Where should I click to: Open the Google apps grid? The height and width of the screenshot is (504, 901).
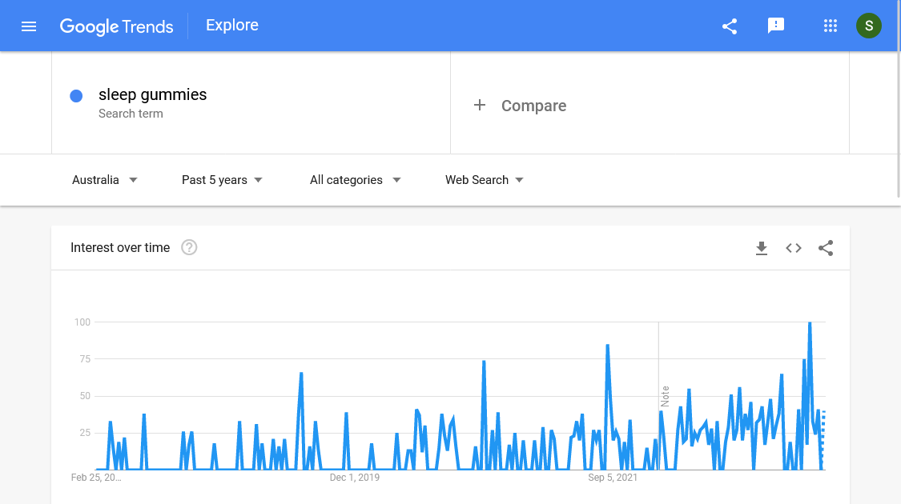click(831, 26)
